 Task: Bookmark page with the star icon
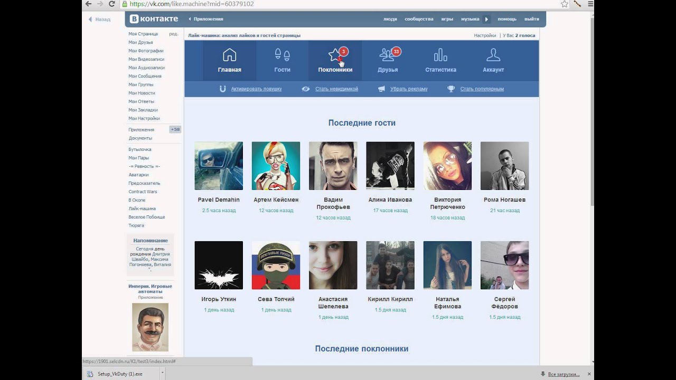(x=564, y=4)
